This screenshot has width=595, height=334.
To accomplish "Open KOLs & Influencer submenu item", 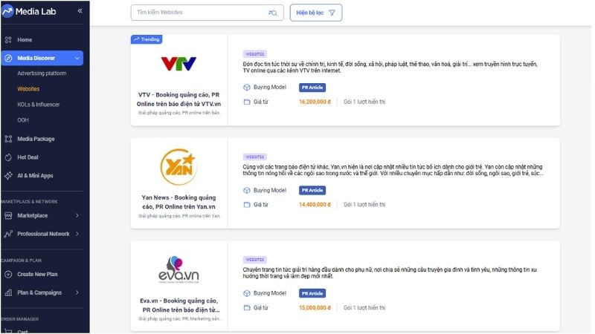I will [39, 105].
